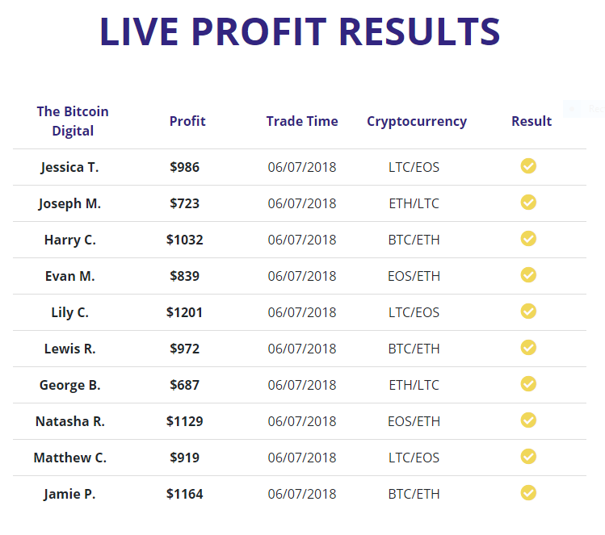Click the $1201 profit value
This screenshot has width=605, height=535.
coord(184,312)
